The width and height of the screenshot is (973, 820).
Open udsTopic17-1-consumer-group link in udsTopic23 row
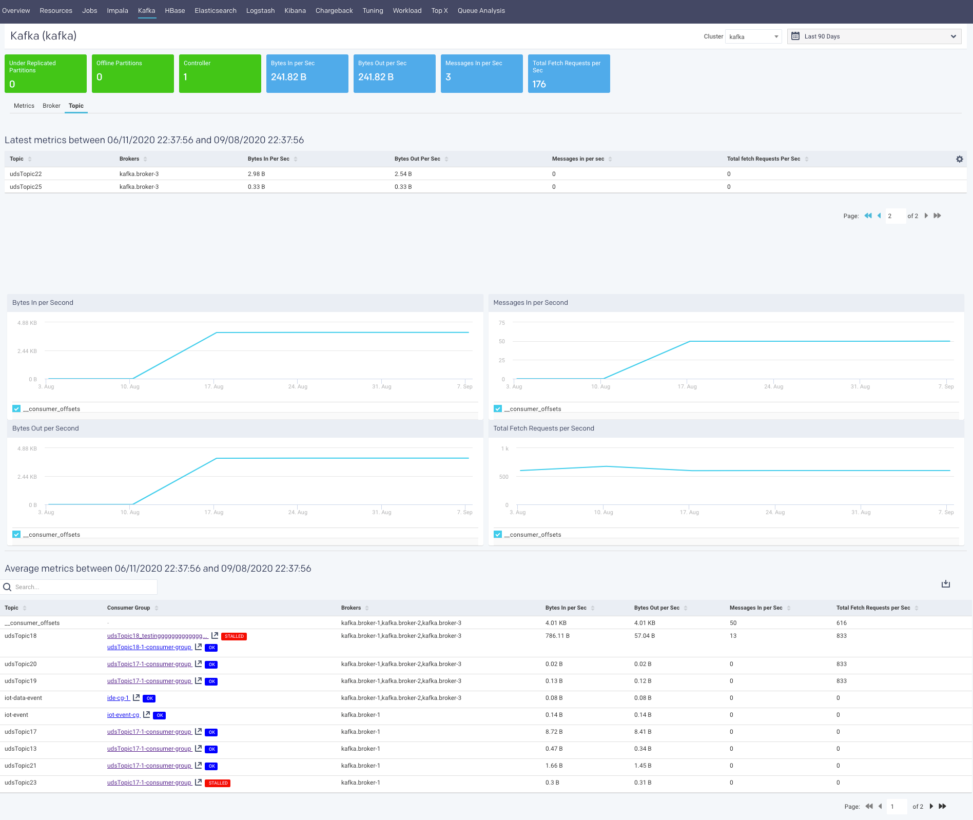(149, 783)
